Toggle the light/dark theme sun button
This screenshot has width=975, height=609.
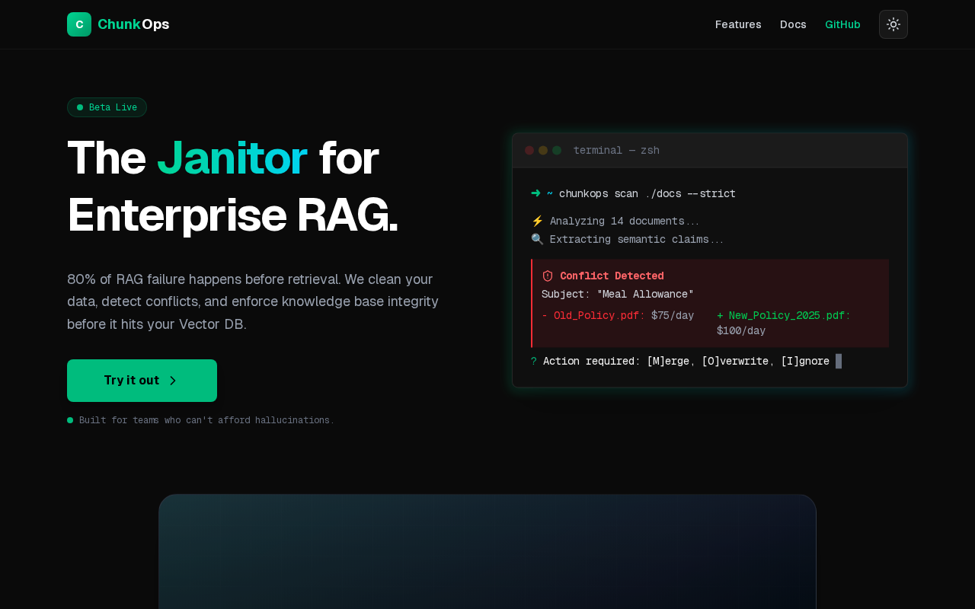point(893,24)
